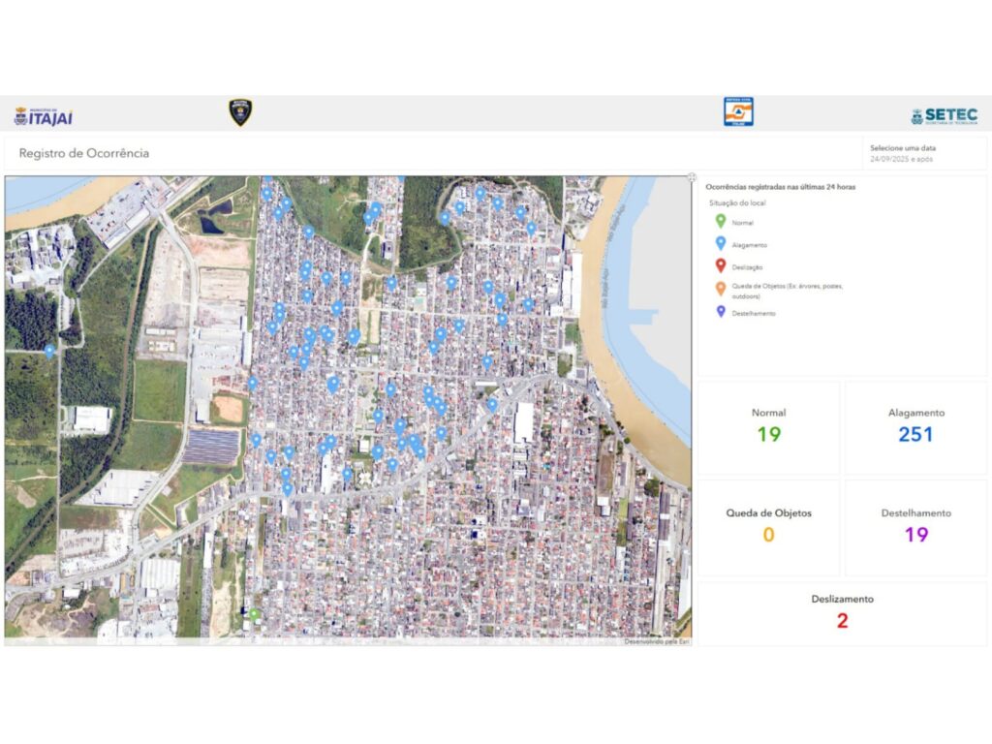The width and height of the screenshot is (992, 744).
Task: Select the Alagamento 251 indicator card
Action: [915, 427]
